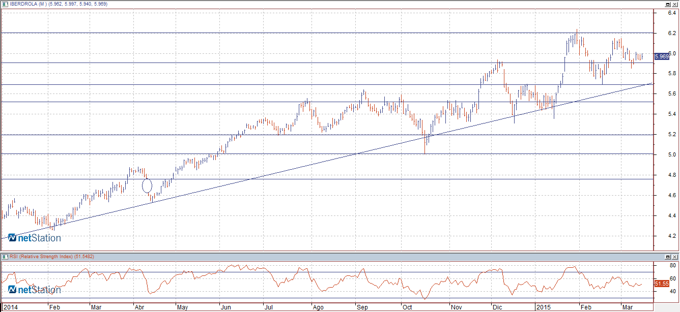Click the Oct date axis label
This screenshot has width=680, height=312.
tap(407, 307)
